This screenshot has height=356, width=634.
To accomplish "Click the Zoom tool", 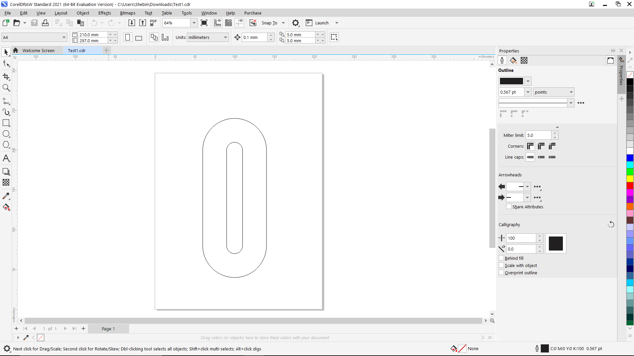I will pos(6,88).
